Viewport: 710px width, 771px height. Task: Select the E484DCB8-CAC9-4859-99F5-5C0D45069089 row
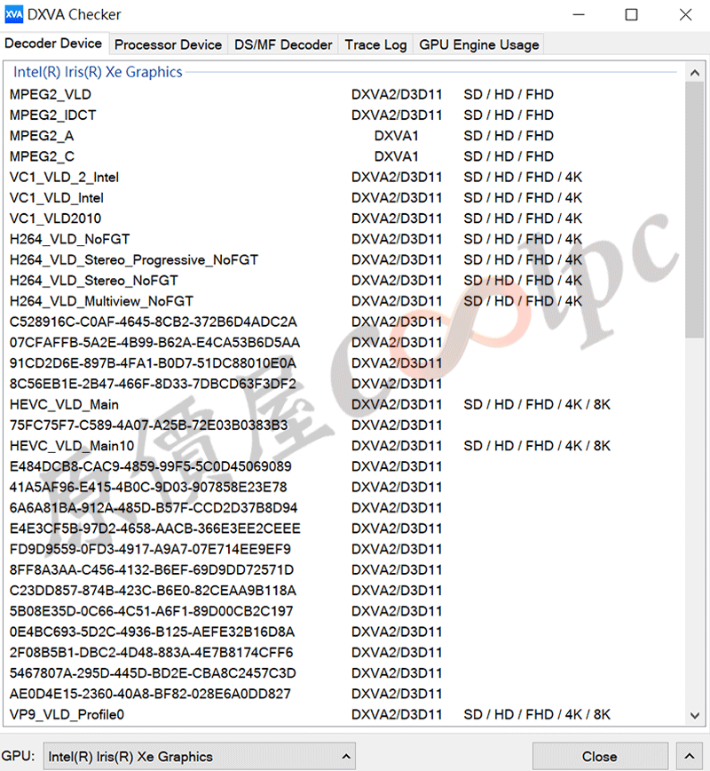[344, 466]
